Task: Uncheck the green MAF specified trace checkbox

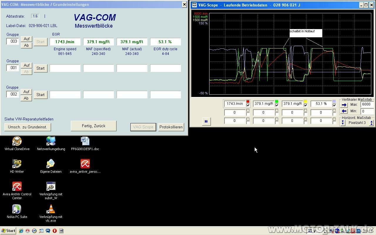Action: click(x=276, y=105)
